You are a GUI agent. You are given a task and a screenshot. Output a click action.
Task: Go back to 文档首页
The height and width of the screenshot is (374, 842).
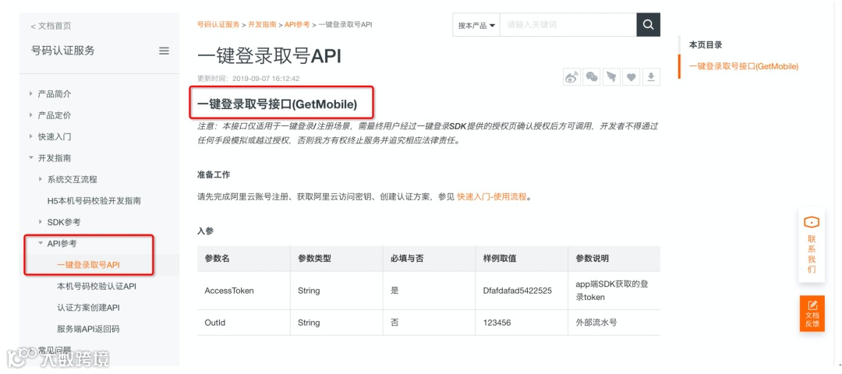coord(51,26)
